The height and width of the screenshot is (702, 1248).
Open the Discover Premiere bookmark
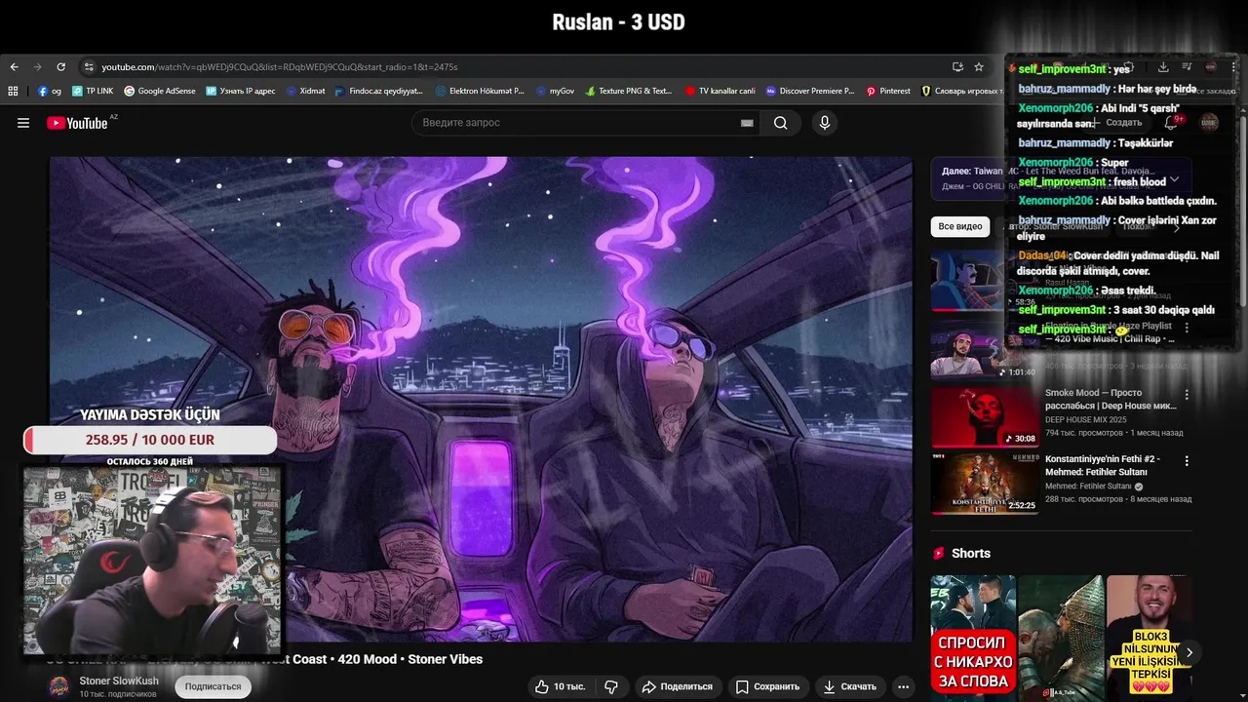pyautogui.click(x=810, y=91)
